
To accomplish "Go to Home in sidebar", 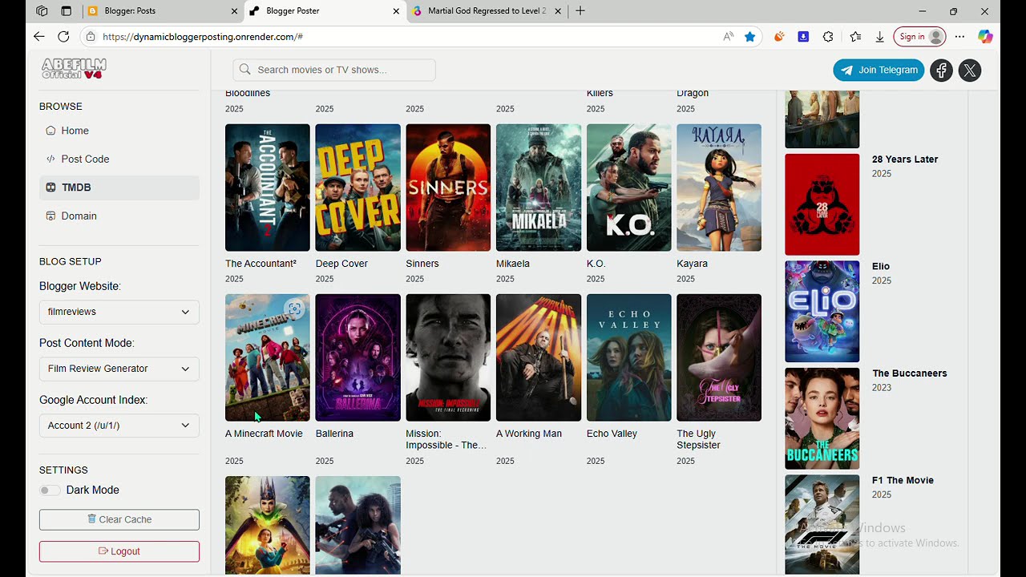I will point(119,131).
